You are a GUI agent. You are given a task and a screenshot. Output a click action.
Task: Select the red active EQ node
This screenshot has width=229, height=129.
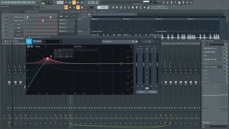(48, 58)
